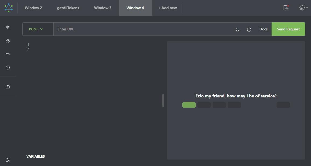Open environment settings document-gear icon

click(x=286, y=8)
